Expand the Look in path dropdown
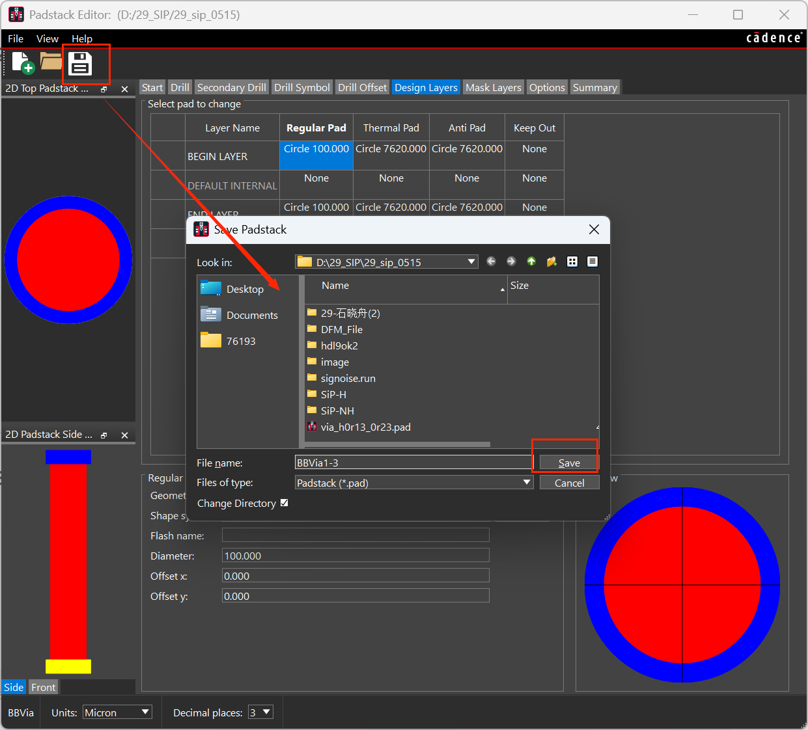The height and width of the screenshot is (730, 808). (471, 262)
